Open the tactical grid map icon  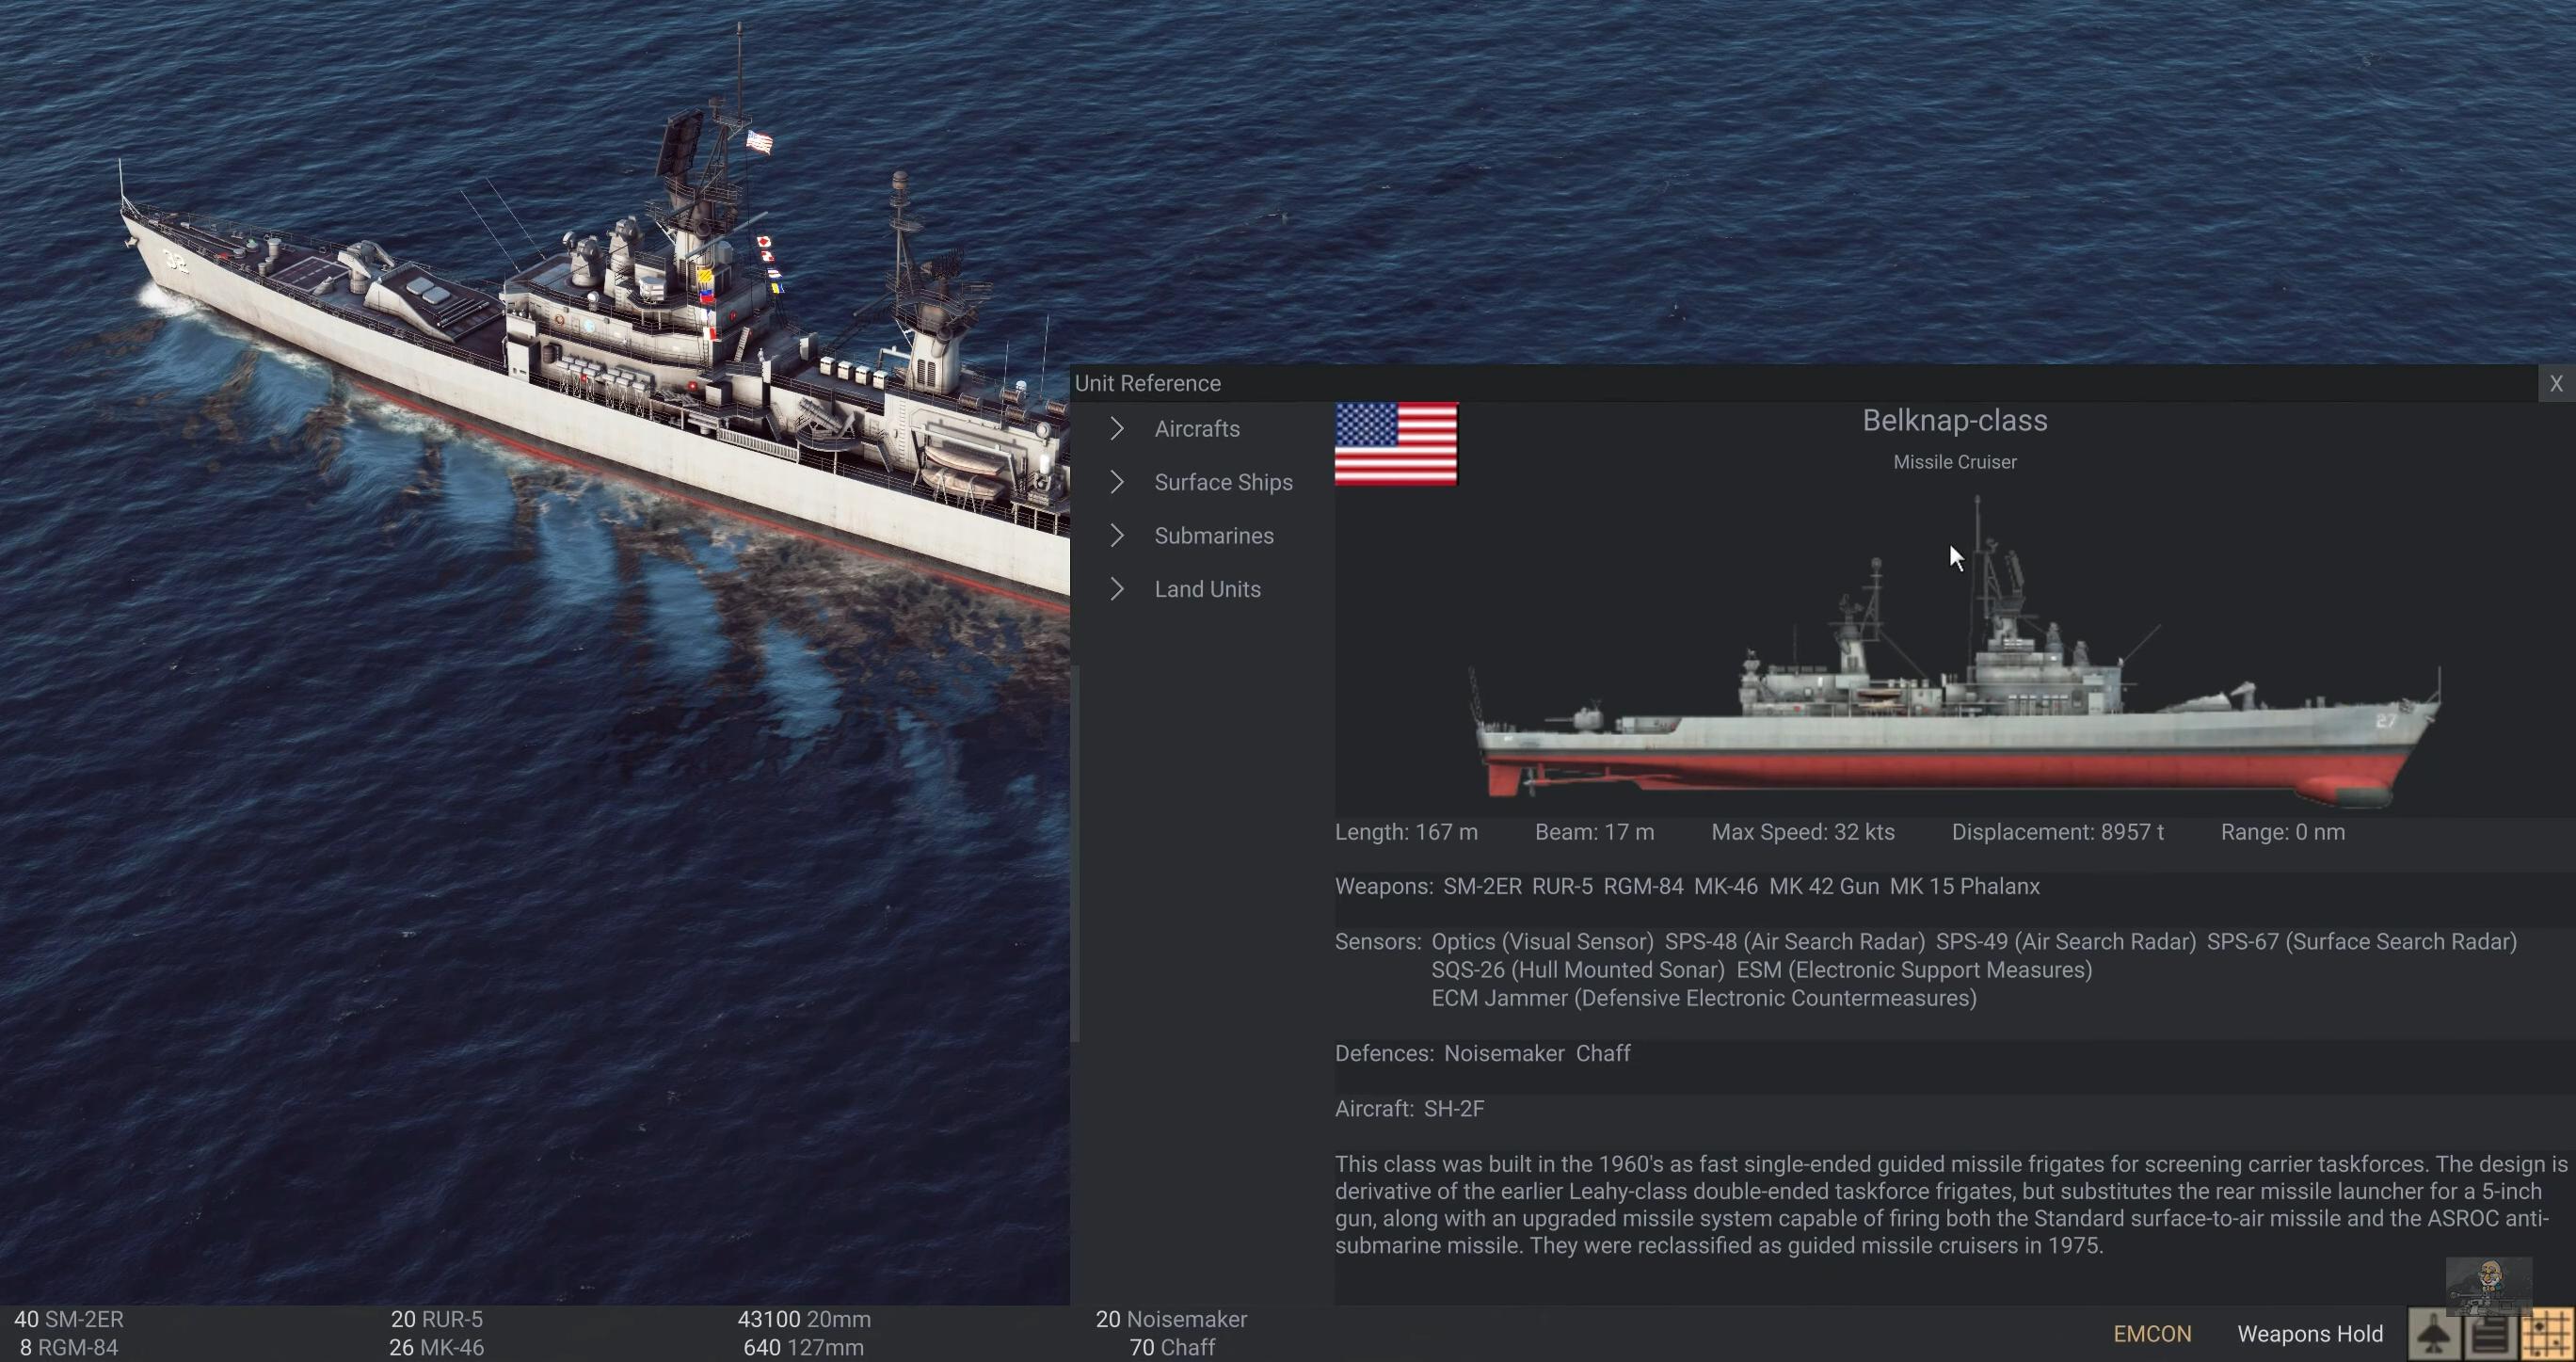pos(2546,1335)
